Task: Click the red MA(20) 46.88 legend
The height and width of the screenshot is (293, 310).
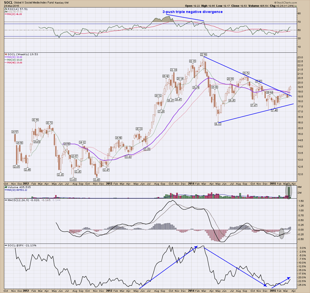Action: (x=13, y=14)
